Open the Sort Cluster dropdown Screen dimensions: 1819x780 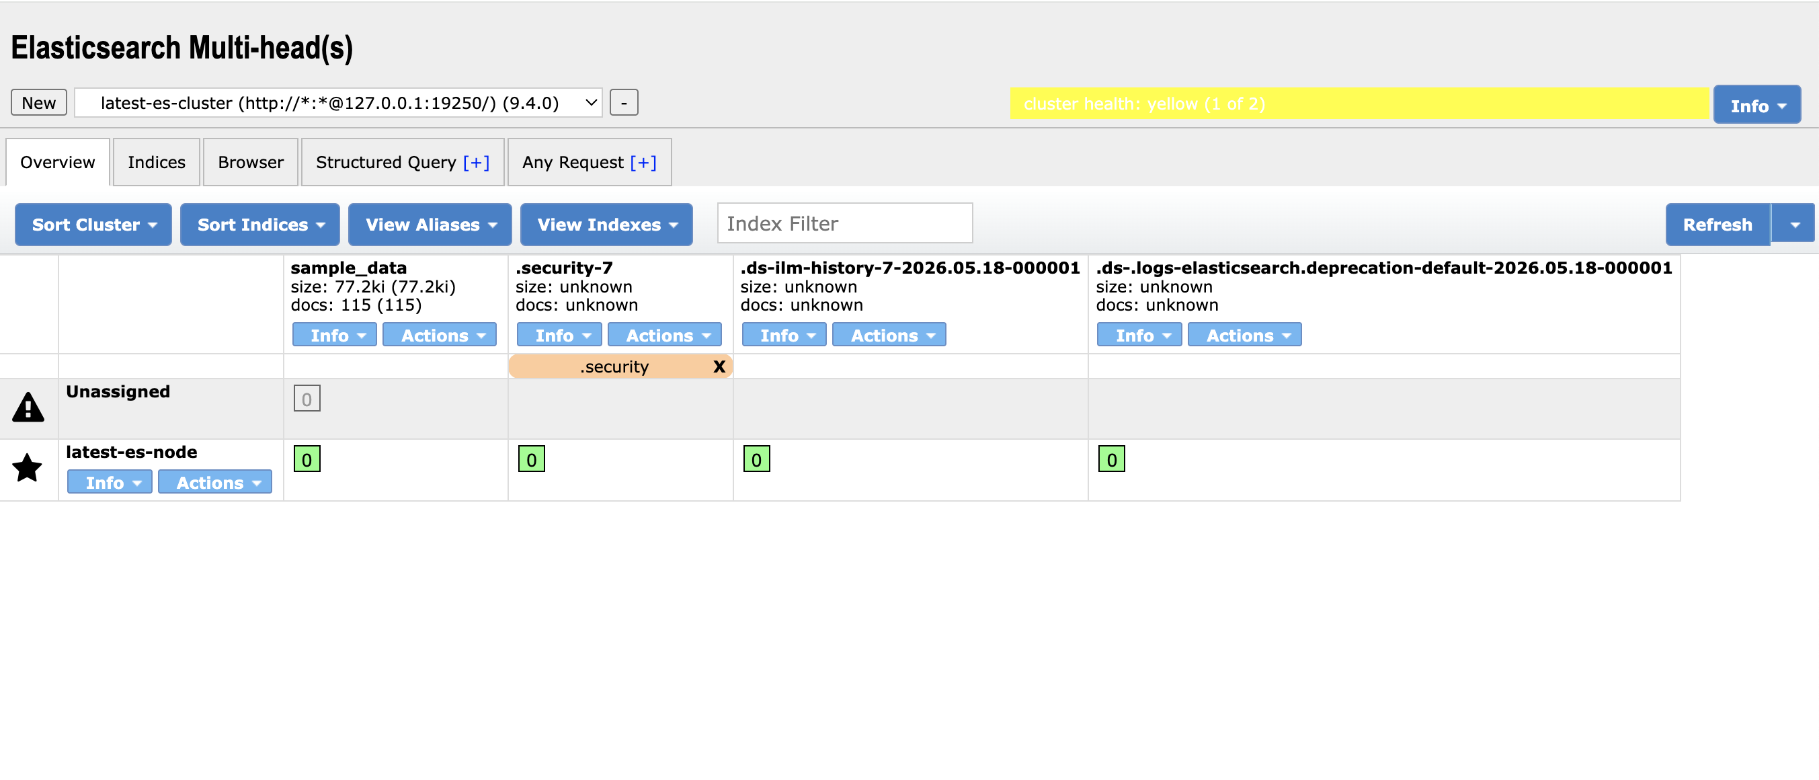click(x=93, y=225)
